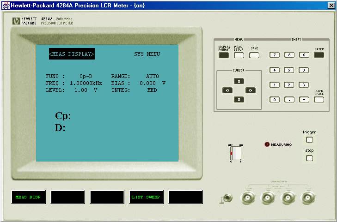Open MEAS SETUP menu key
The width and height of the screenshot is (337, 222).
click(x=239, y=55)
